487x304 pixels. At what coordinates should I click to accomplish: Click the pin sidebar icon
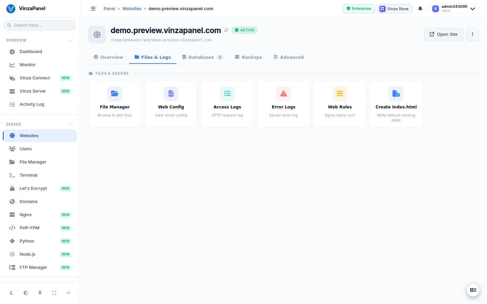click(x=40, y=293)
